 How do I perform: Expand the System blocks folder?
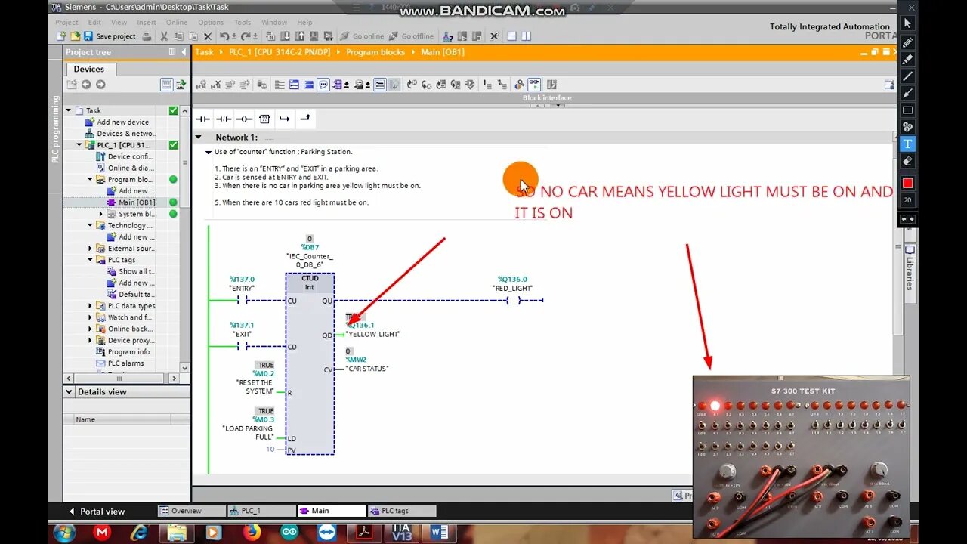coord(100,214)
